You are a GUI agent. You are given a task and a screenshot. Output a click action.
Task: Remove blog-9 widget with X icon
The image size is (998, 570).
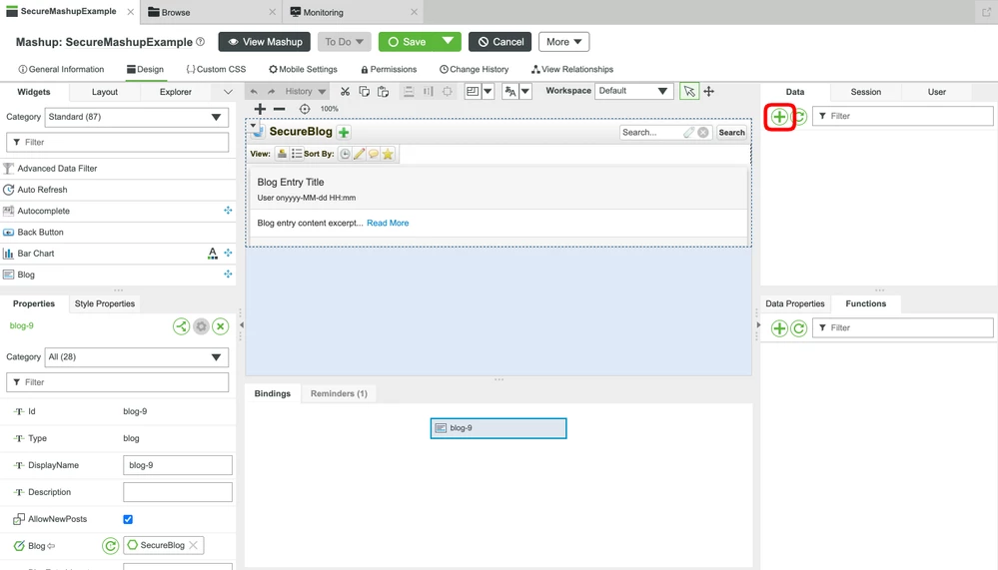[x=220, y=327]
